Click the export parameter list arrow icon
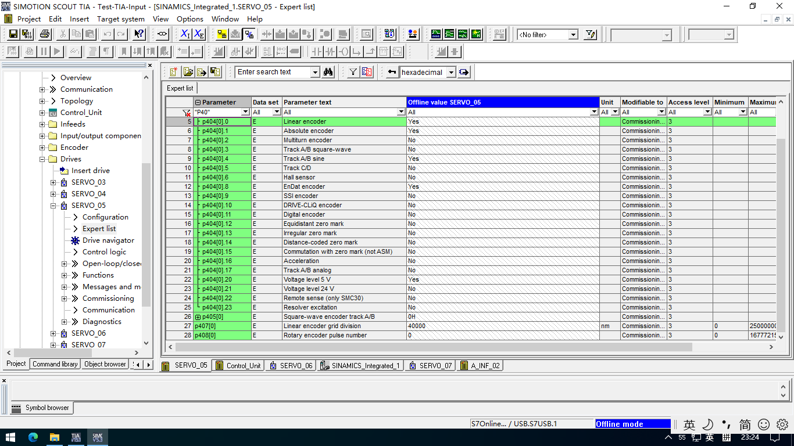The width and height of the screenshot is (794, 446). click(202, 72)
